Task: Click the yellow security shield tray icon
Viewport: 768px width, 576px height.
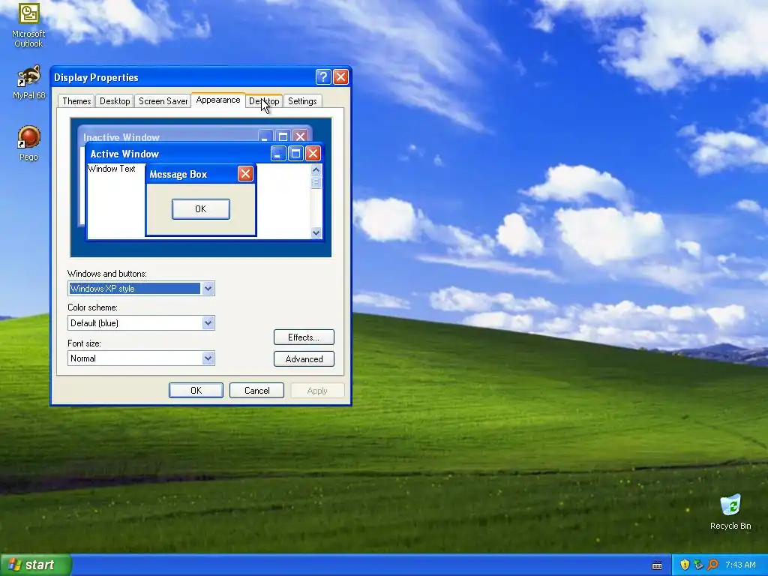Action: (685, 565)
